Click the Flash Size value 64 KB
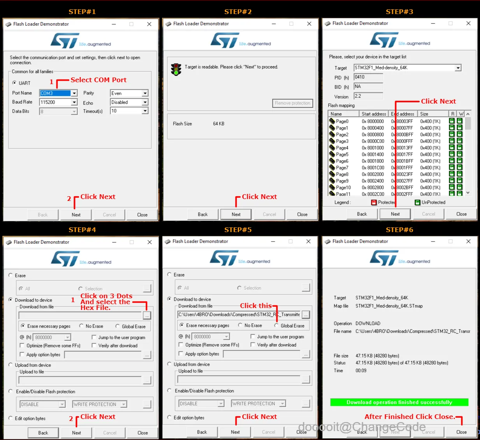The height and width of the screenshot is (440, 480). [218, 123]
